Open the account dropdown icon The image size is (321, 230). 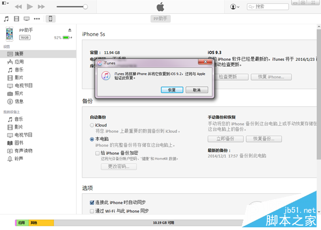pyautogui.click(x=235, y=7)
